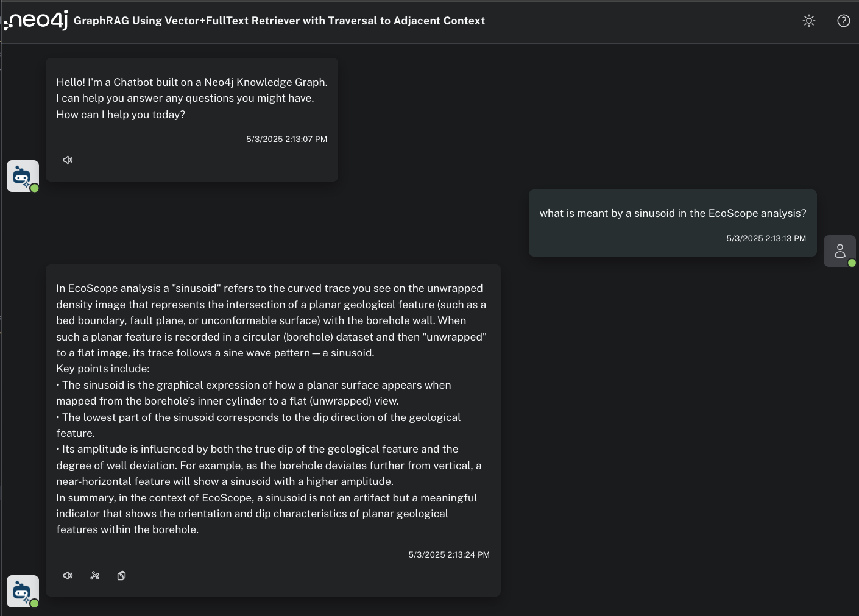Image resolution: width=859 pixels, height=616 pixels.
Task: Select the chatbot avatar beside the welcome message
Action: click(22, 175)
